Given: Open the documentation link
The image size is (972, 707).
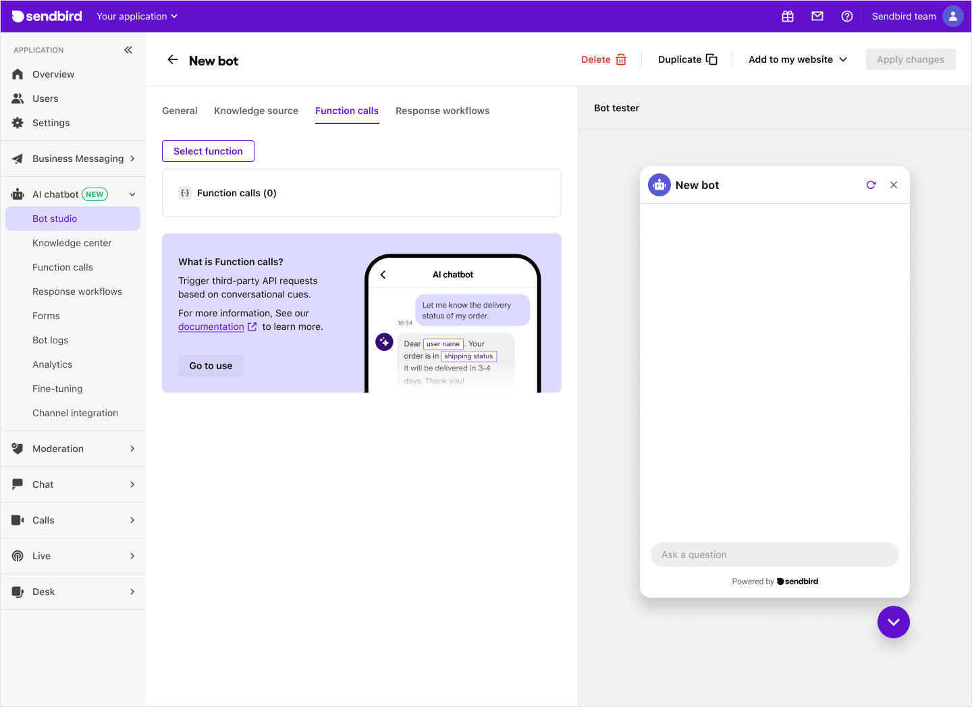Looking at the screenshot, I should pos(211,327).
